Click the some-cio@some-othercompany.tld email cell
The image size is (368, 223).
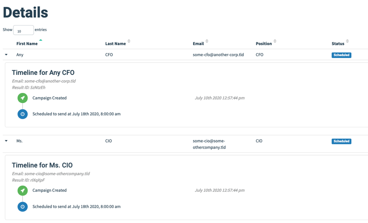(209, 144)
